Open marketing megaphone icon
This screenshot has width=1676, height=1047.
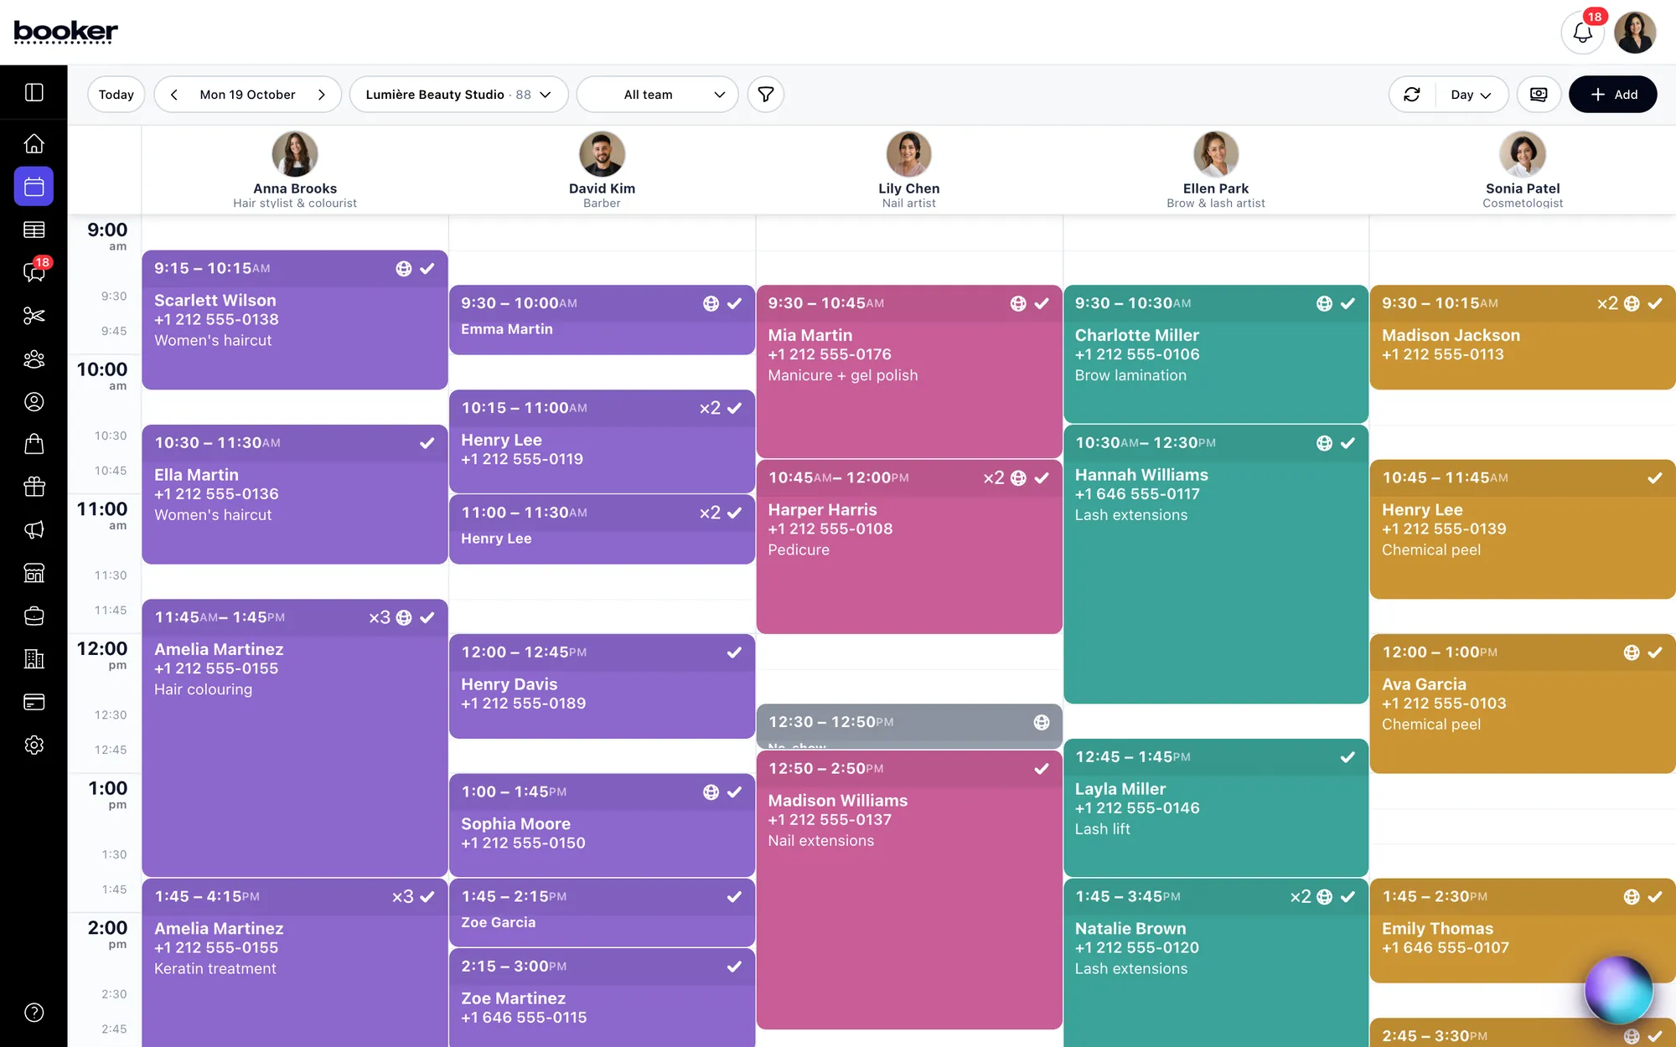(34, 529)
